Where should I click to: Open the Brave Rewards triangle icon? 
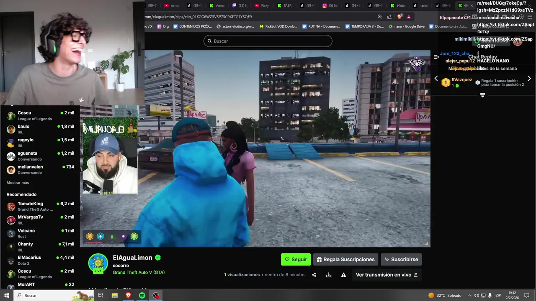coord(409,17)
